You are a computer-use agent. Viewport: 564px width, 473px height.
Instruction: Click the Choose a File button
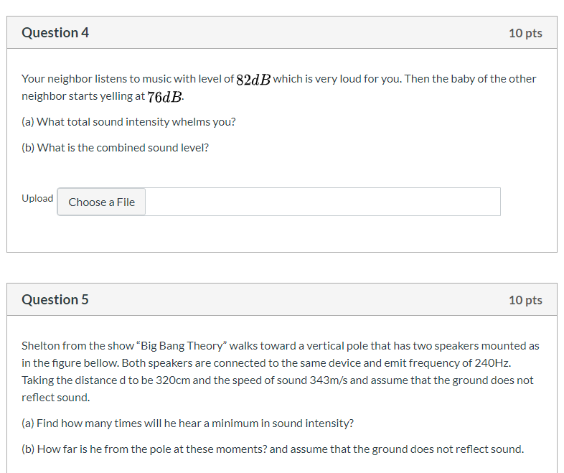pyautogui.click(x=101, y=202)
